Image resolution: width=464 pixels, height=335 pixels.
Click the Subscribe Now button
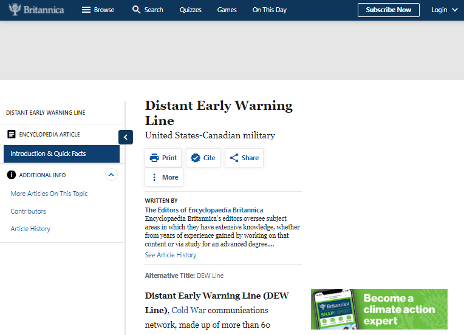click(x=388, y=10)
